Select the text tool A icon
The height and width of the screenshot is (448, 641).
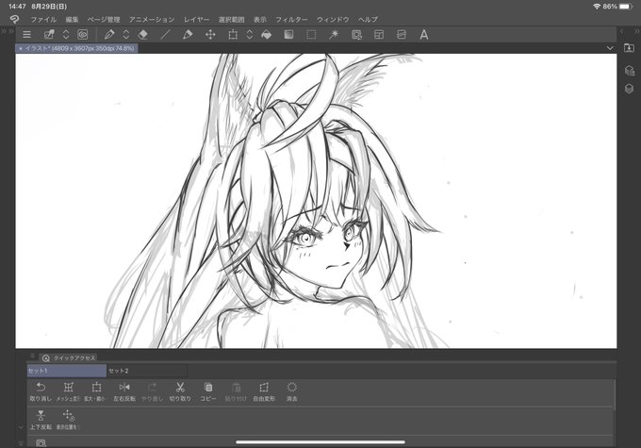coord(424,35)
